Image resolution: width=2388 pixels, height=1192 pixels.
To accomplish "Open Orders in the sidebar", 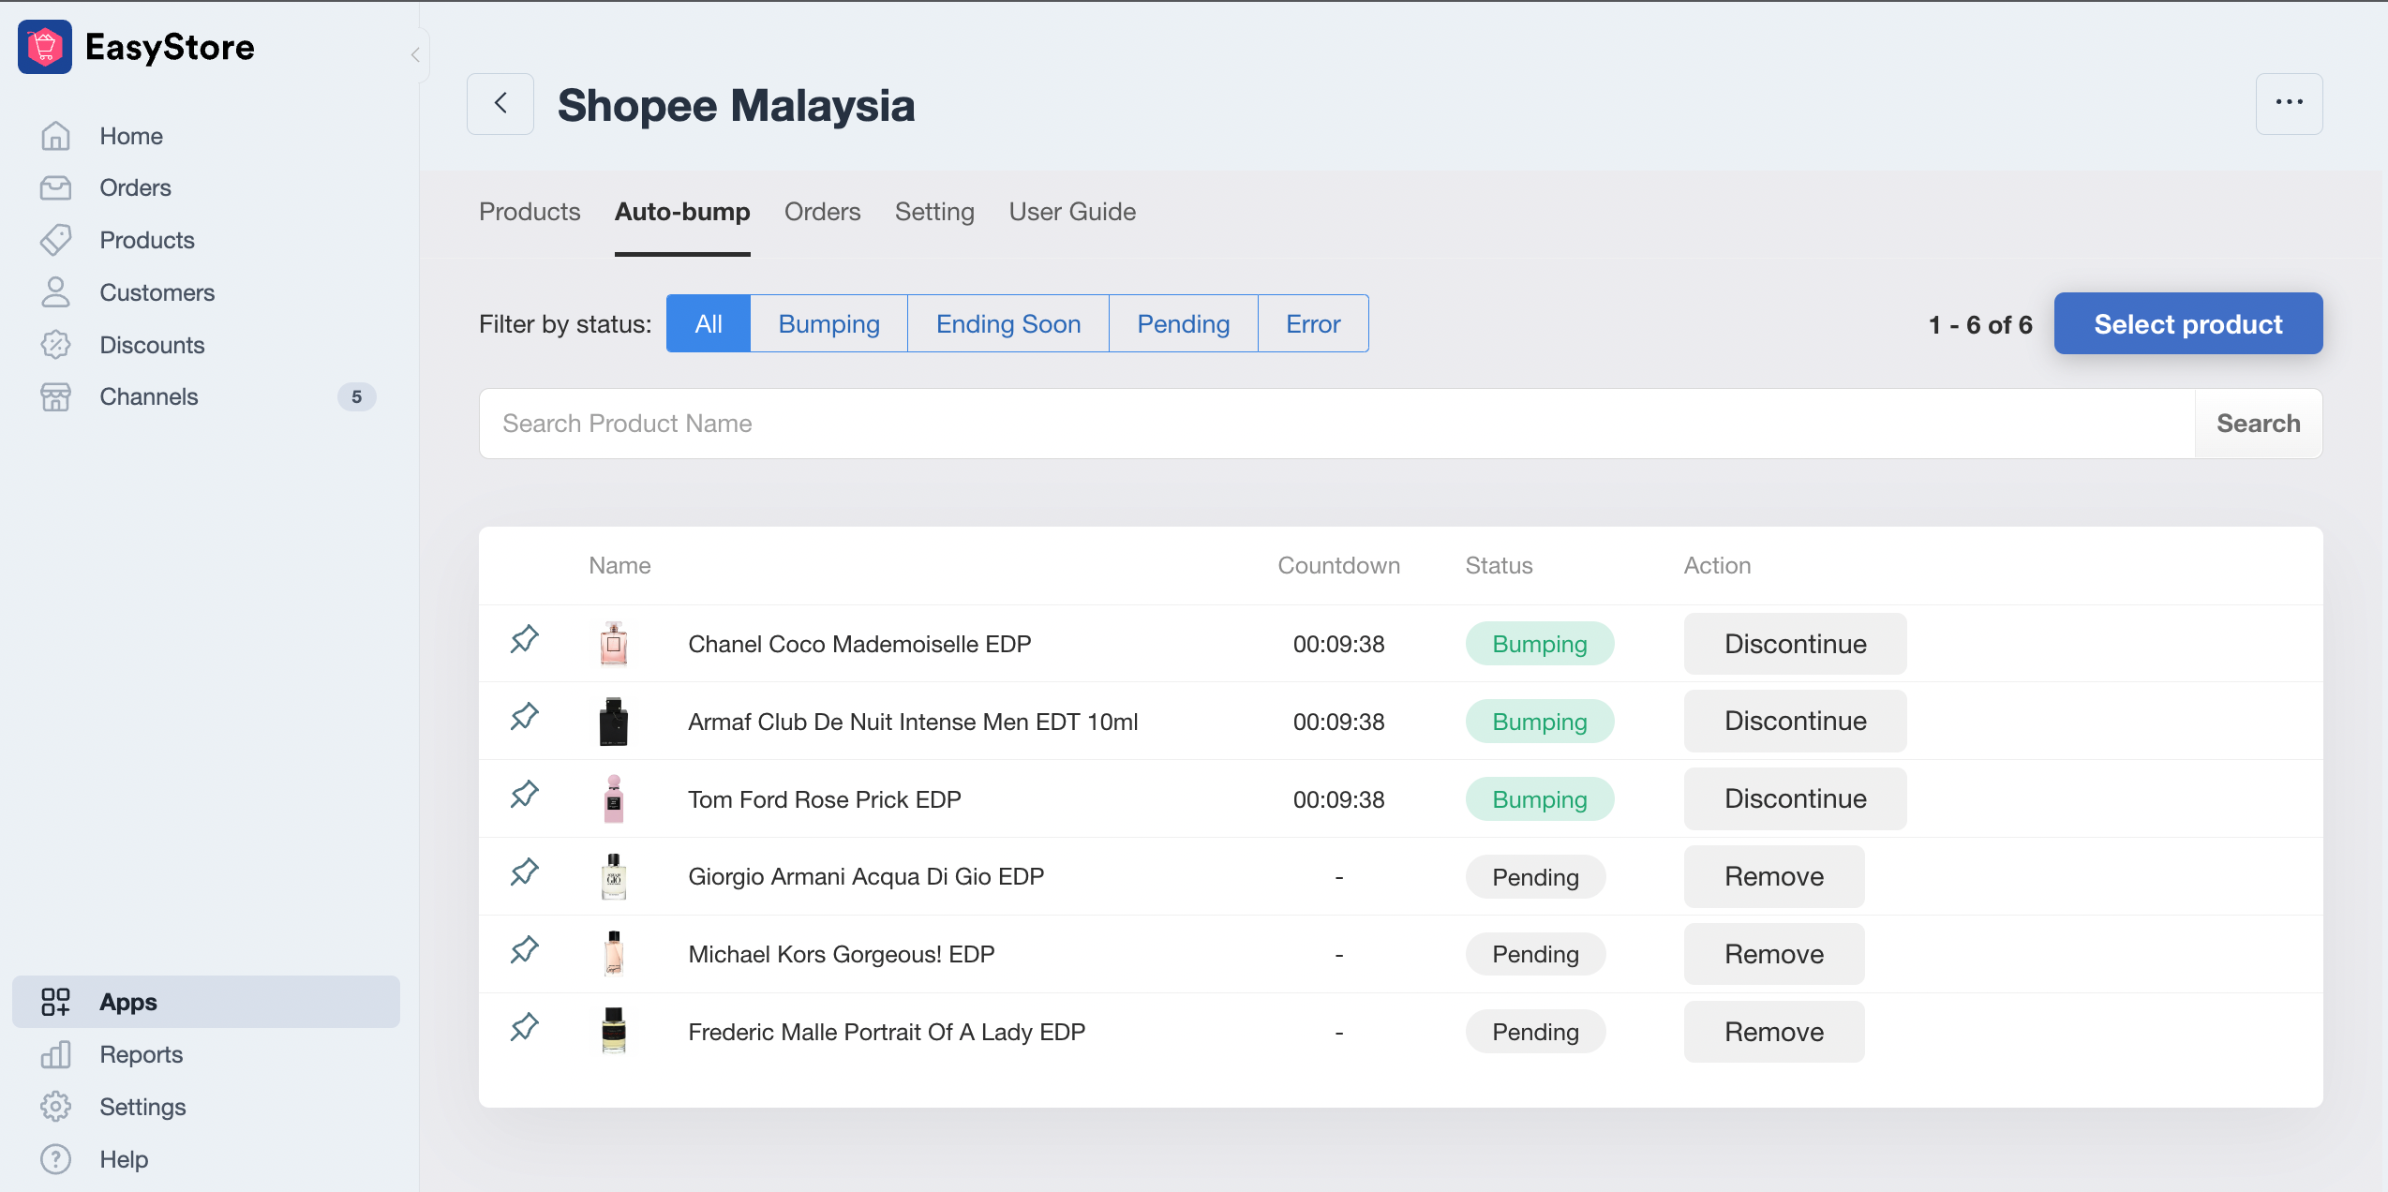I will click(135, 187).
